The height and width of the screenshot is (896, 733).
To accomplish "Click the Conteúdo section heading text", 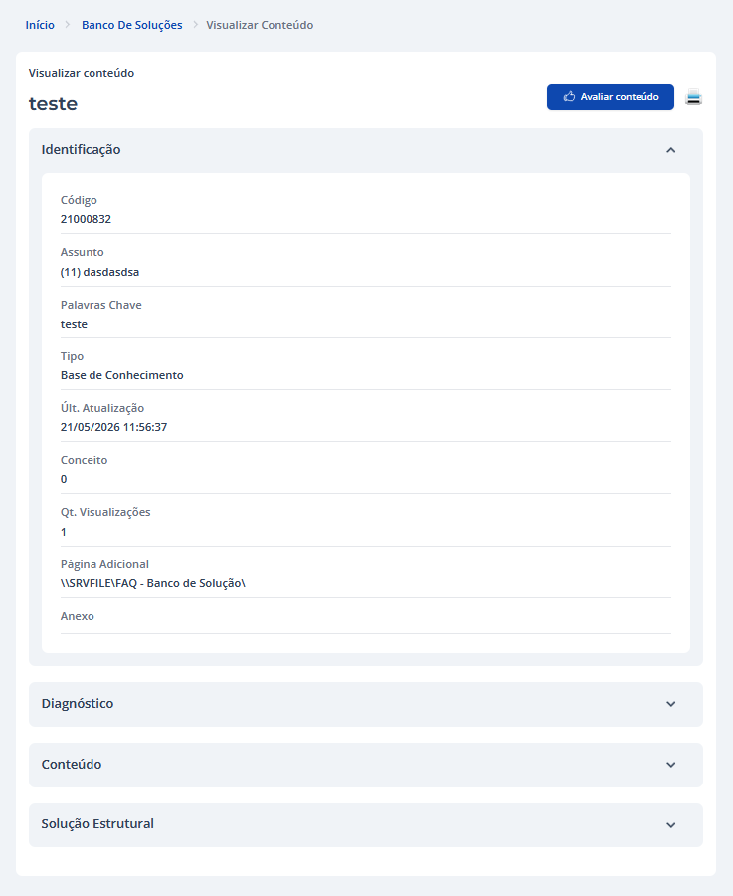I will point(72,764).
